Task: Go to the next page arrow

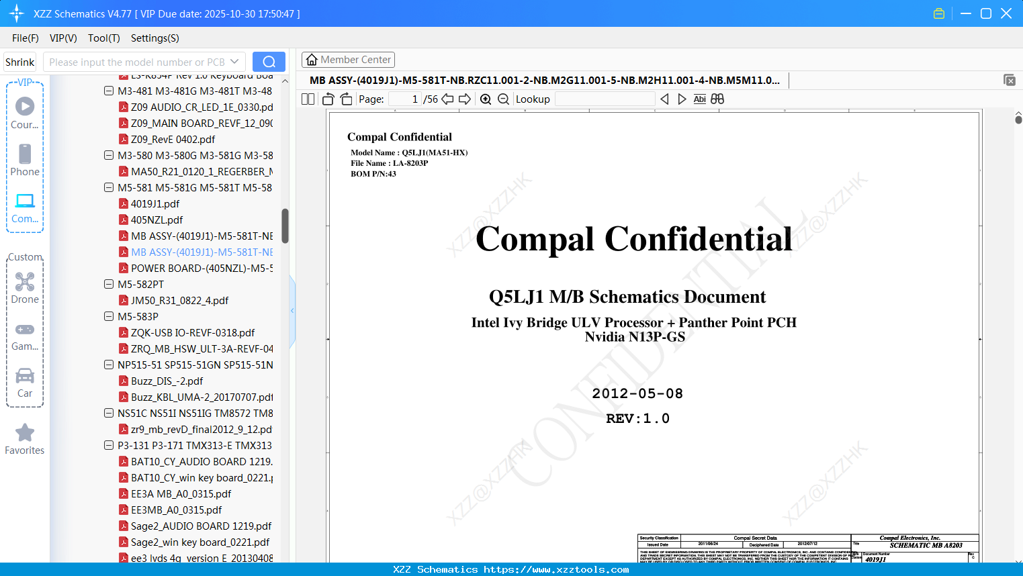Action: 465,99
